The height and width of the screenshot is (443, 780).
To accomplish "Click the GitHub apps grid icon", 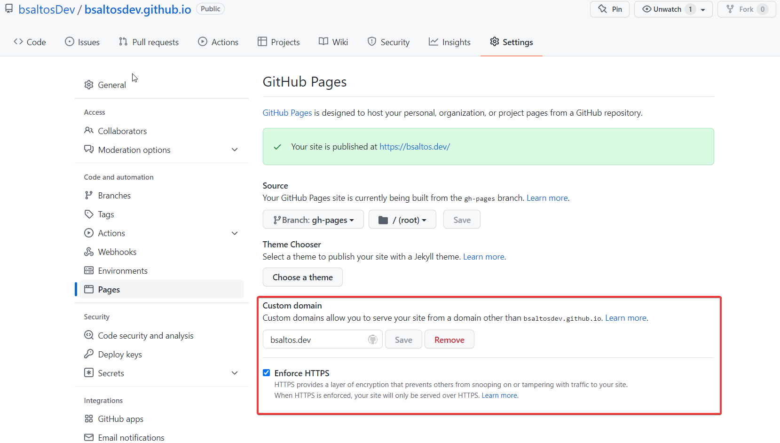I will pyautogui.click(x=89, y=419).
